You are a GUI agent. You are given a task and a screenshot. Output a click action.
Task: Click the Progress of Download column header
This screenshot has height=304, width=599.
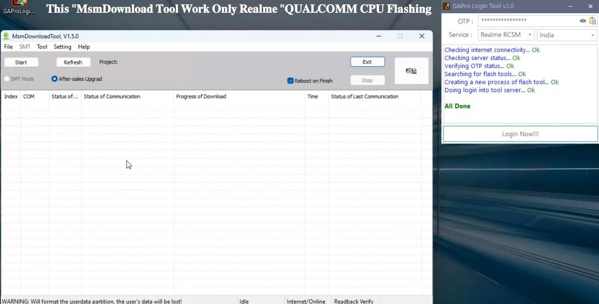(x=239, y=96)
